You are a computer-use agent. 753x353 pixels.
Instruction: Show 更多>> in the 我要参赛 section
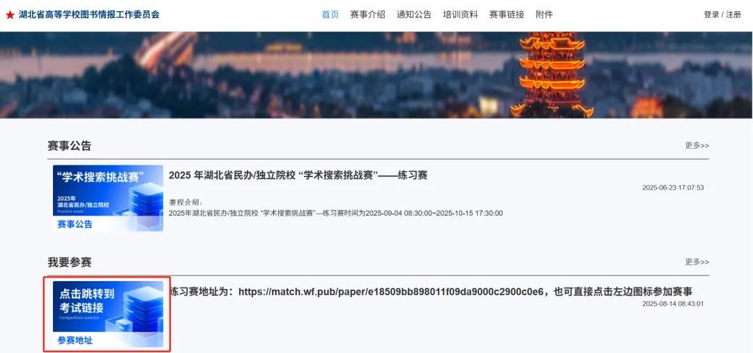tap(697, 262)
